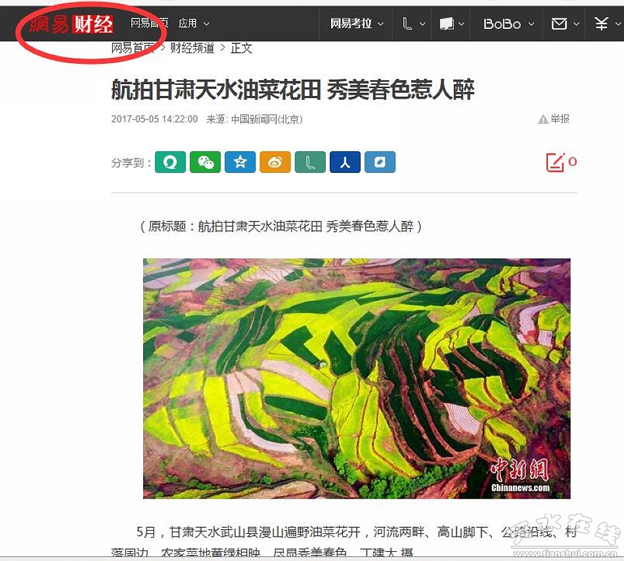
Task: Expand the 应用 dropdown menu
Action: coord(194,24)
